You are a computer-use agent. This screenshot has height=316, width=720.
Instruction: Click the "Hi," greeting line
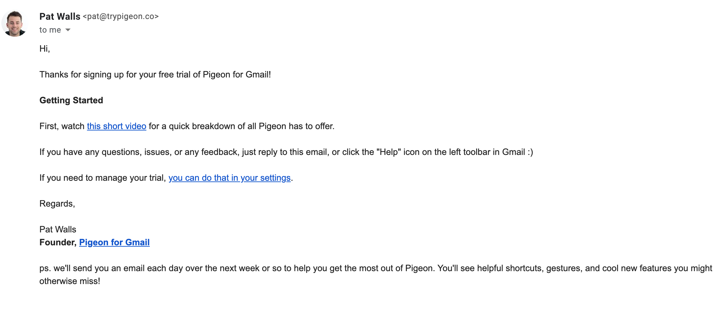(x=44, y=49)
